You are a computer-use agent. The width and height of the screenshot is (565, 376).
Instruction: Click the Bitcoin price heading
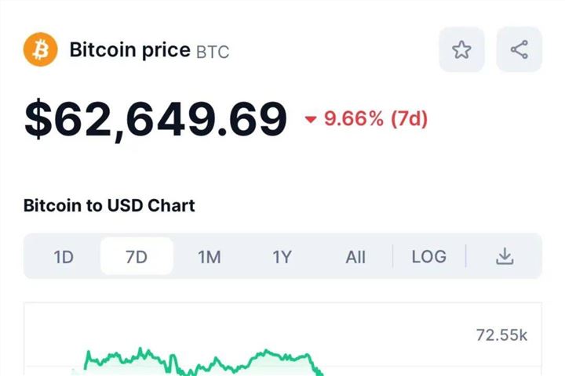coord(129,50)
